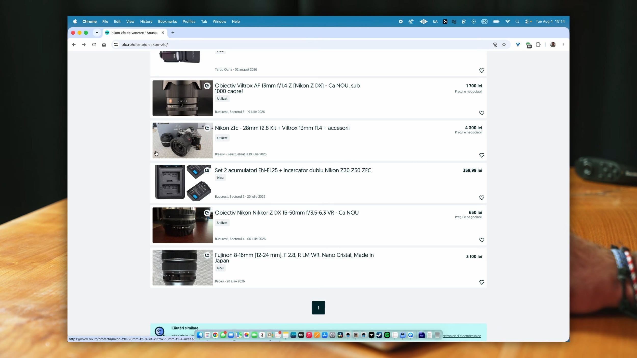Open the Căutări similare magnifier face icon
The height and width of the screenshot is (358, 637).
click(x=160, y=332)
